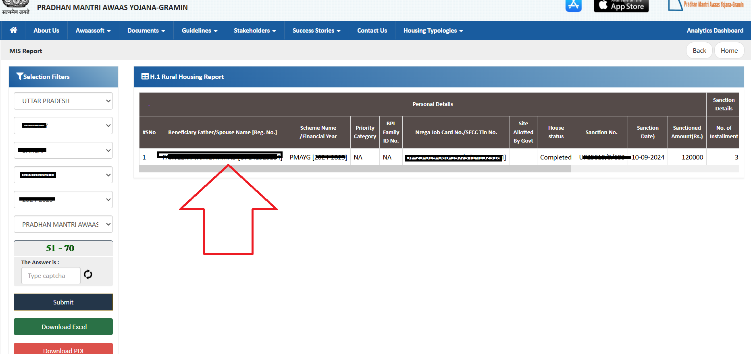Expand the Stakeholders menu
The image size is (751, 354).
(x=255, y=31)
